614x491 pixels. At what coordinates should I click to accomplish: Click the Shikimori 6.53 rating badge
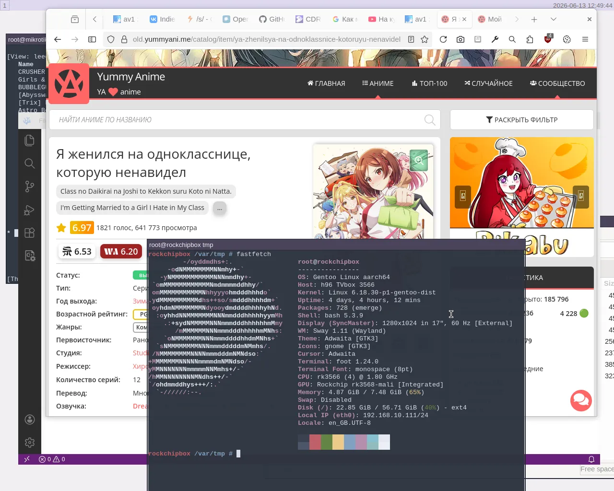tap(77, 252)
